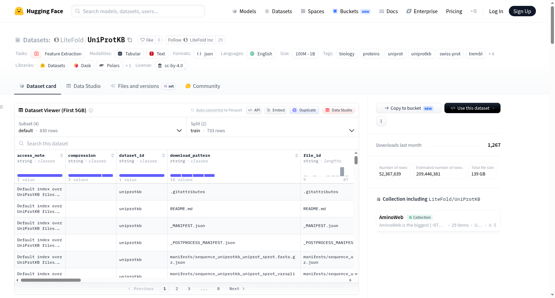Screen dimensions: 555x298
Task: Click the Feature Extraction task tag
Action: 58,54
